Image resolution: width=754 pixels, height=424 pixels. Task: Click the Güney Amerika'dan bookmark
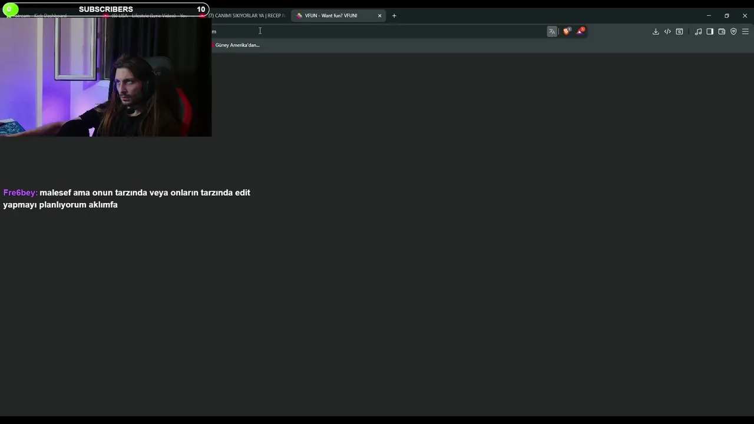pos(236,45)
